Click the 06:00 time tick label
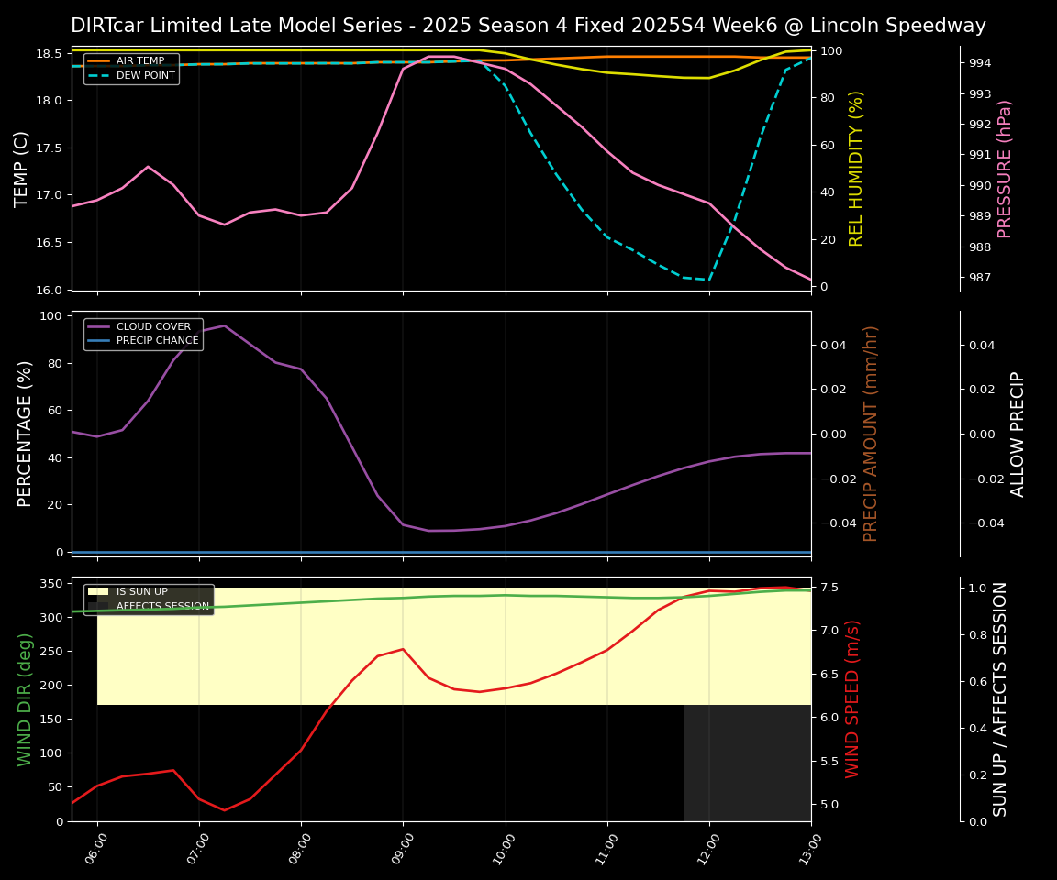Viewport: 1057px width, 880px height. click(96, 848)
